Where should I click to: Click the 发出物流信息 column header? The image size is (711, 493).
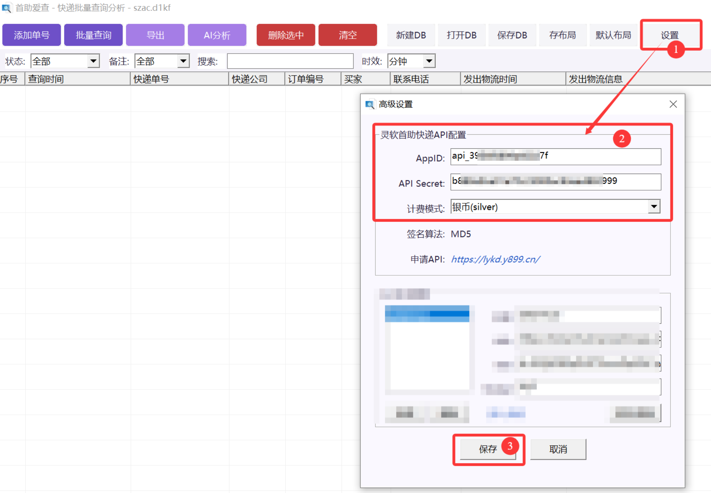[x=638, y=79]
